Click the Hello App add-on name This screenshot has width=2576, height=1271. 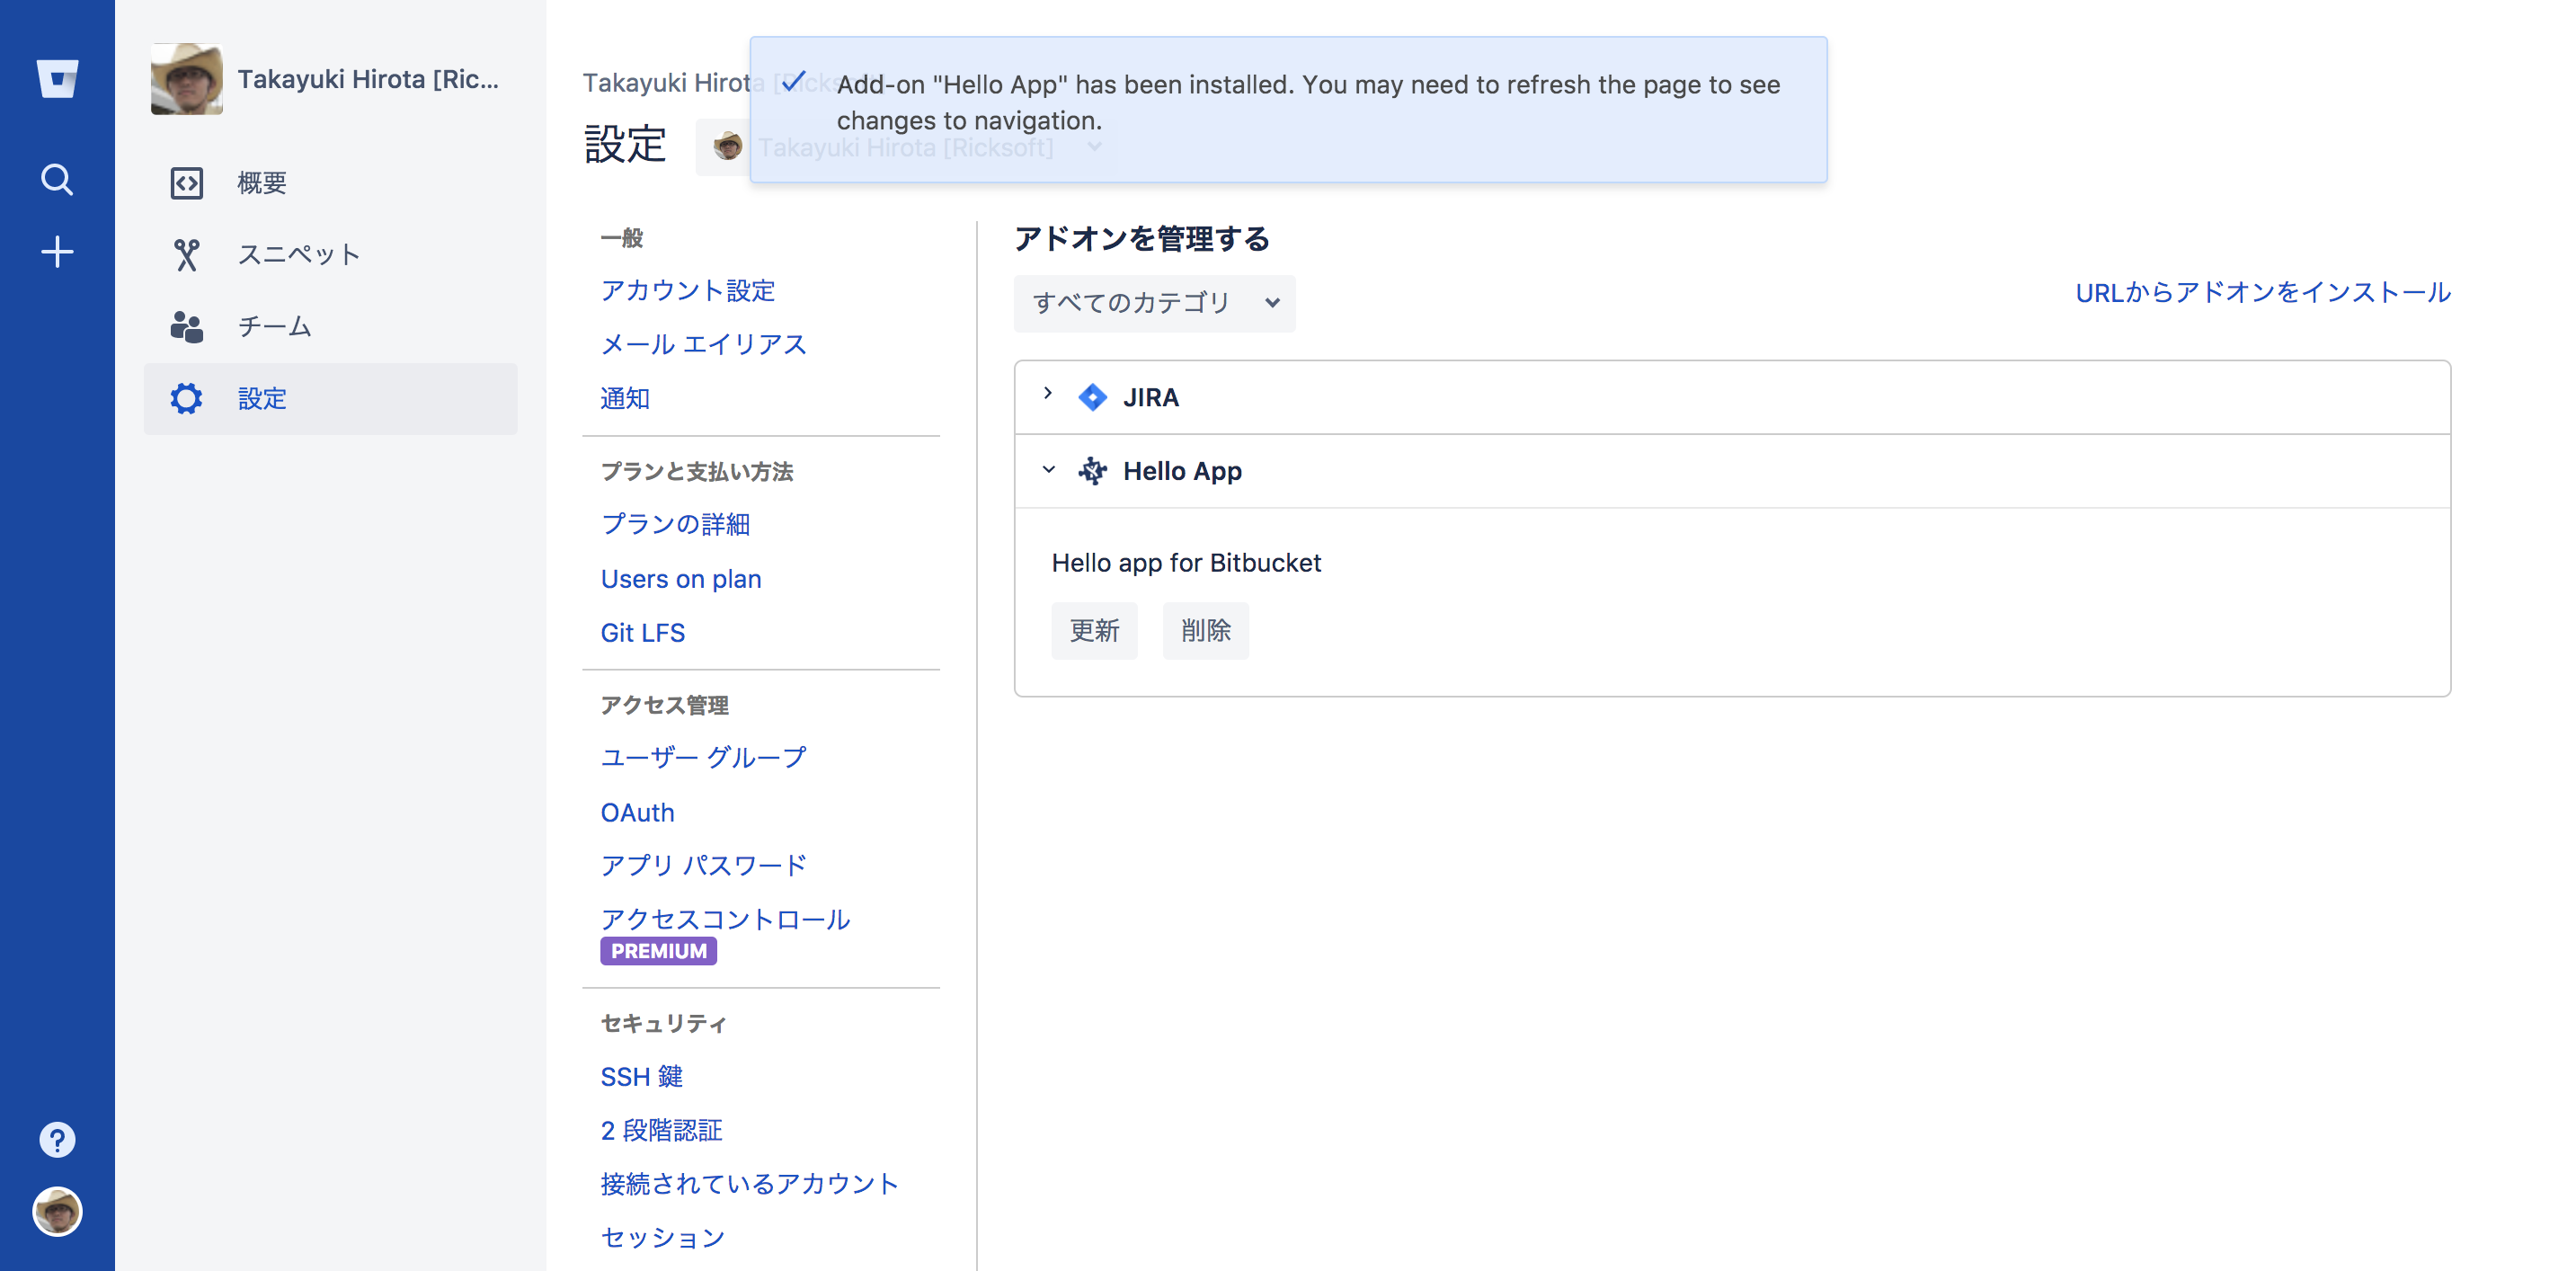pyautogui.click(x=1182, y=471)
